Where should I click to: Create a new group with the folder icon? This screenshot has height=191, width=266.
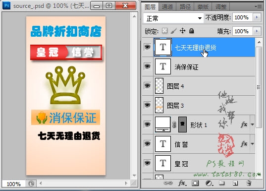221,183
